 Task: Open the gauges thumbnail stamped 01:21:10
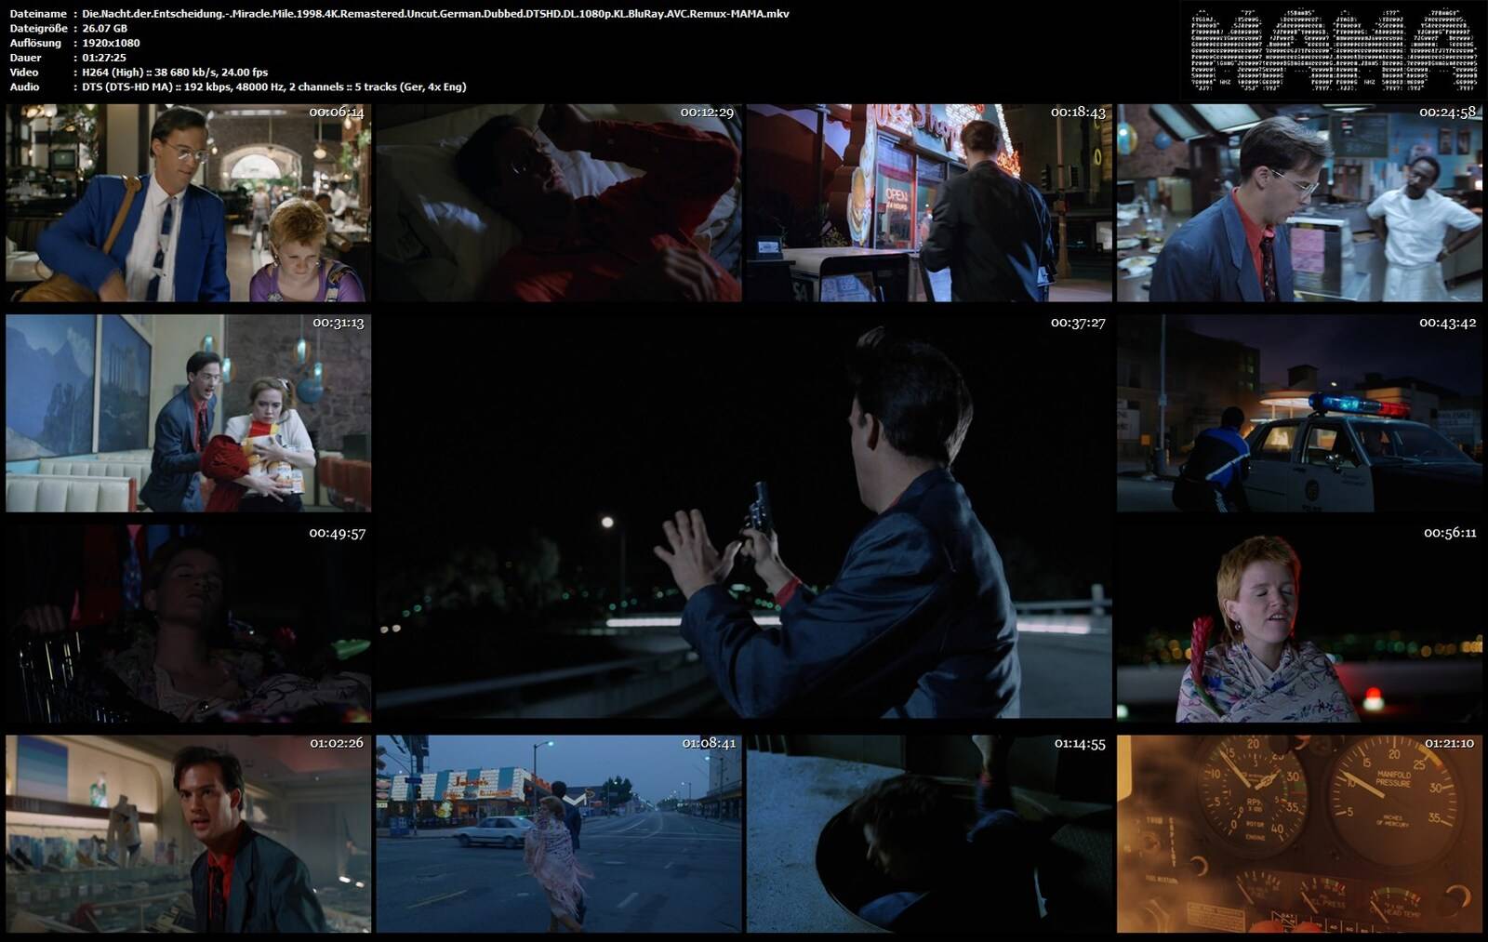pos(1299,834)
